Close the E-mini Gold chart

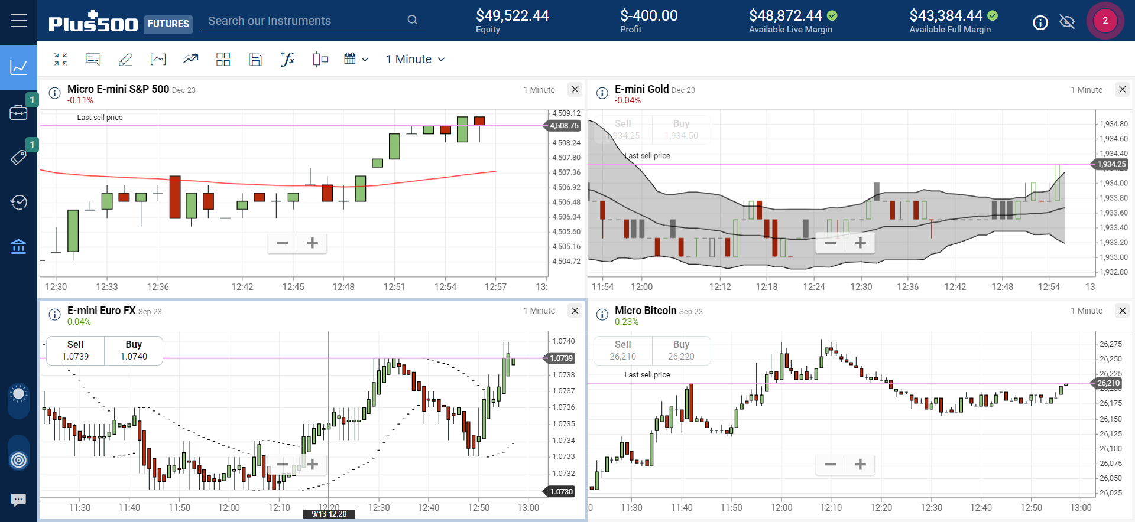[x=1122, y=89]
